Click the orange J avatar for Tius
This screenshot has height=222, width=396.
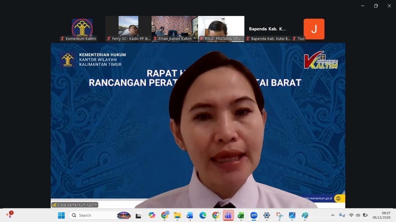click(314, 29)
